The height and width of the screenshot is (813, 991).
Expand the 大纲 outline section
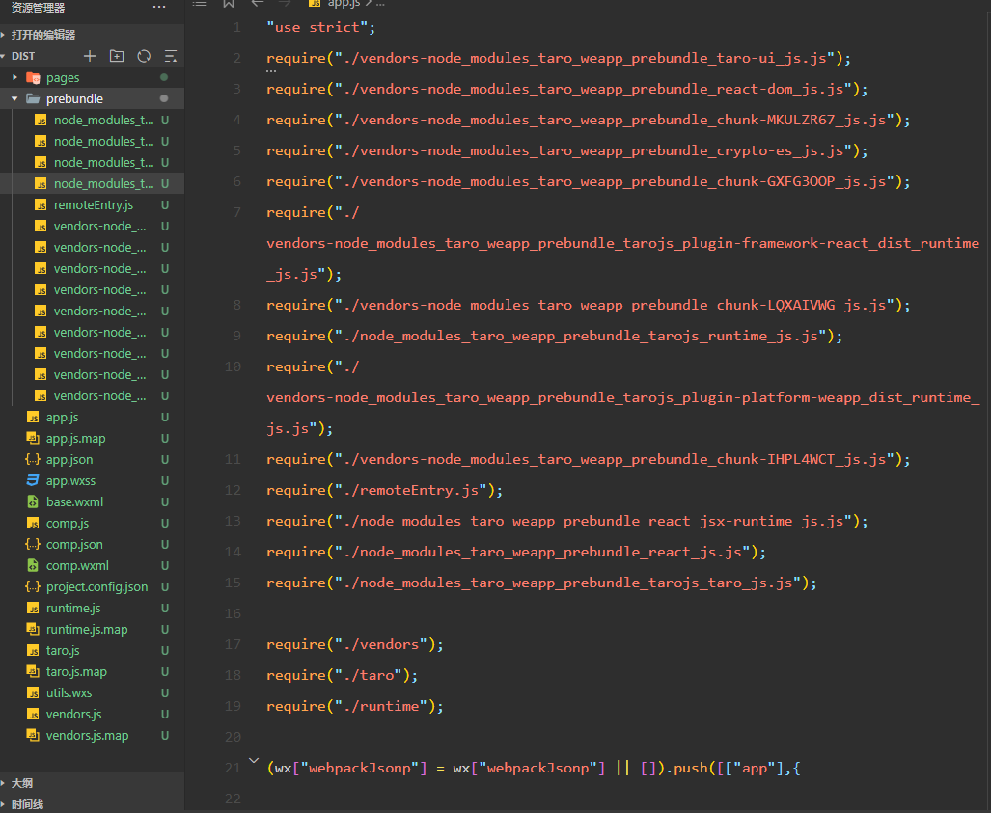pyautogui.click(x=22, y=783)
